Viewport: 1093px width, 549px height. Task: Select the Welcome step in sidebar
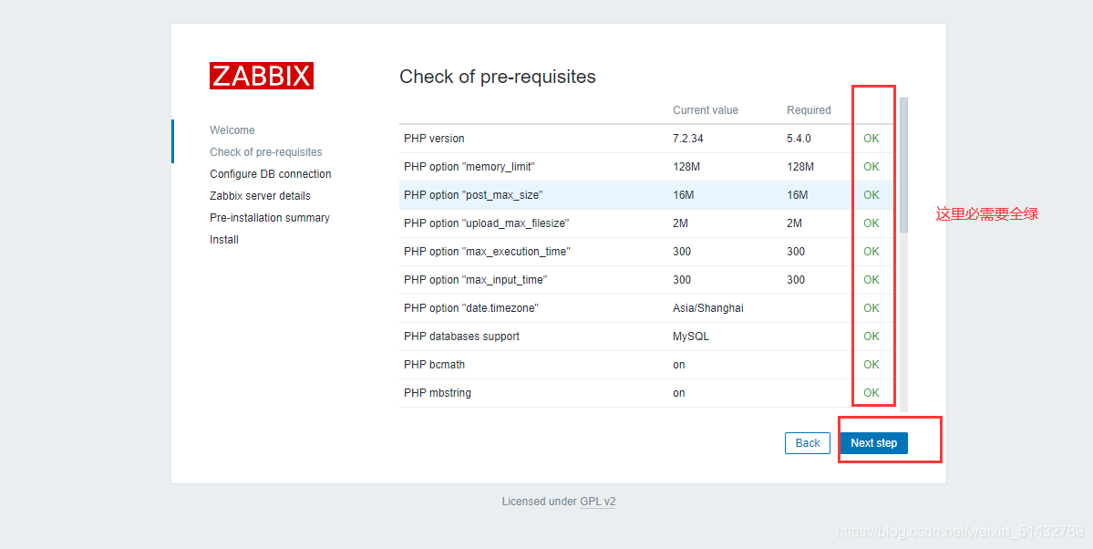(x=232, y=129)
